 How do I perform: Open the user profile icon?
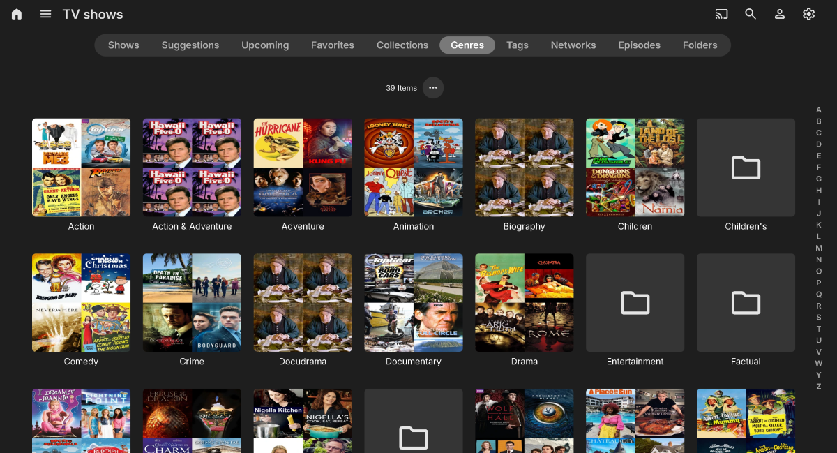tap(780, 14)
